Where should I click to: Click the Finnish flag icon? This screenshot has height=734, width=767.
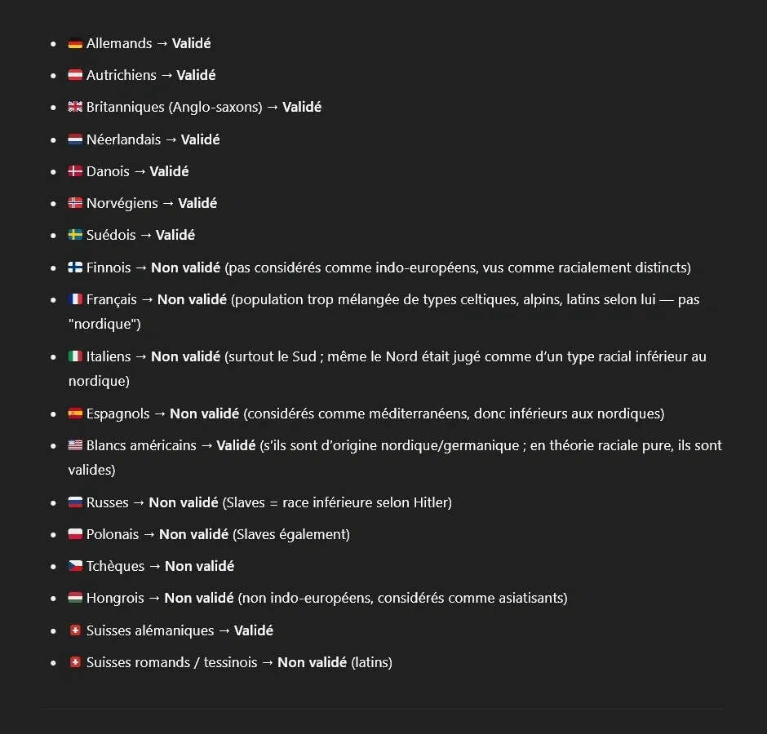[x=75, y=268]
